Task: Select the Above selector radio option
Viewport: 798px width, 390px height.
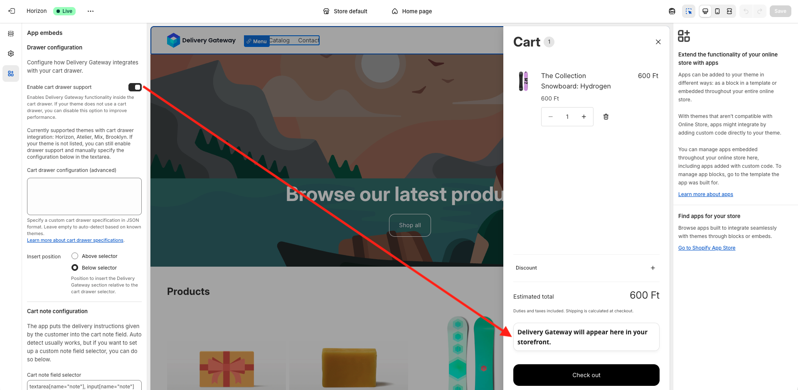Action: (75, 256)
